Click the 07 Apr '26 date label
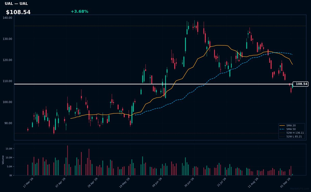 [61, 183]
